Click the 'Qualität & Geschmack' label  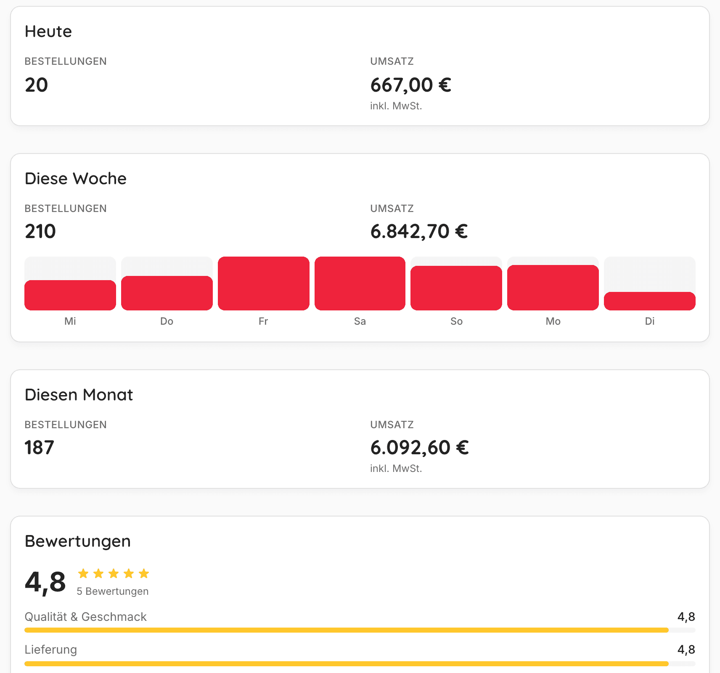85,617
